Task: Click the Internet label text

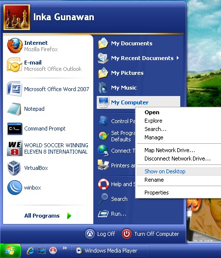Action: [x=36, y=43]
